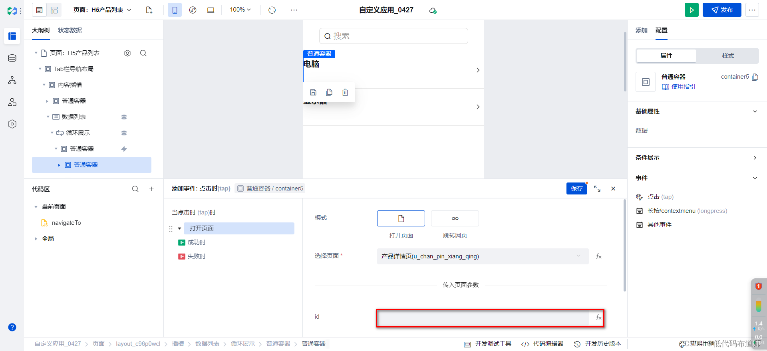Click the 发布 publish button
The height and width of the screenshot is (351, 767).
click(722, 10)
